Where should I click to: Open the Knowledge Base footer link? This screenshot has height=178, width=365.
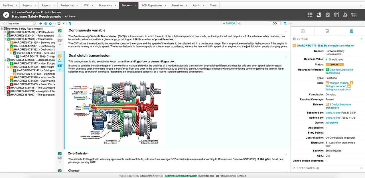click(x=206, y=176)
